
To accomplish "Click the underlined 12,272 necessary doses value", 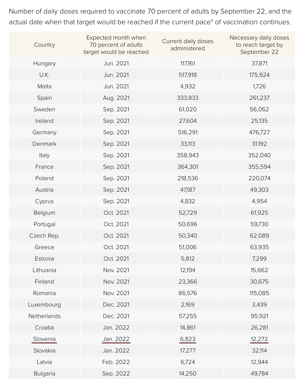I will (x=259, y=339).
